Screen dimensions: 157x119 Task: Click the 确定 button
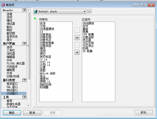point(12,113)
